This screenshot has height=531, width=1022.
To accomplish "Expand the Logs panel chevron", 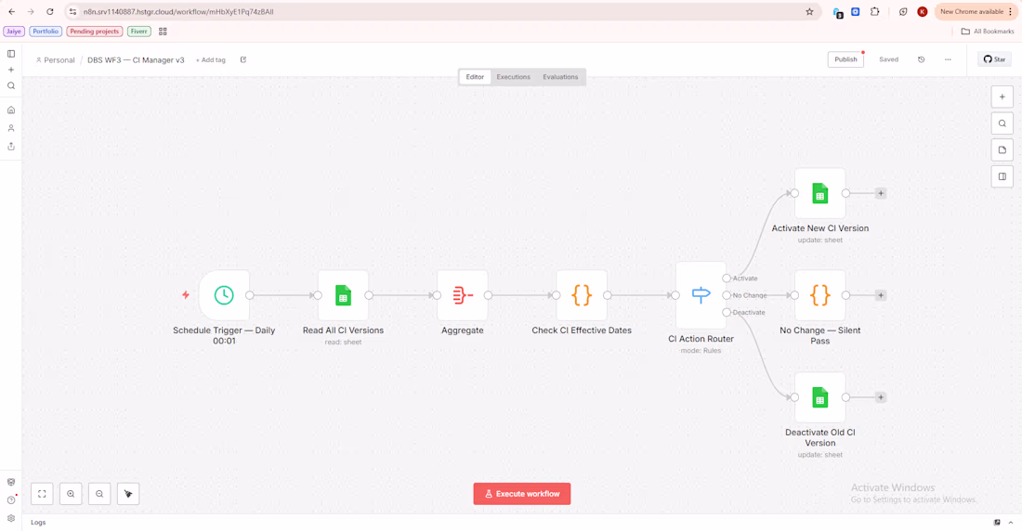I will click(1011, 523).
